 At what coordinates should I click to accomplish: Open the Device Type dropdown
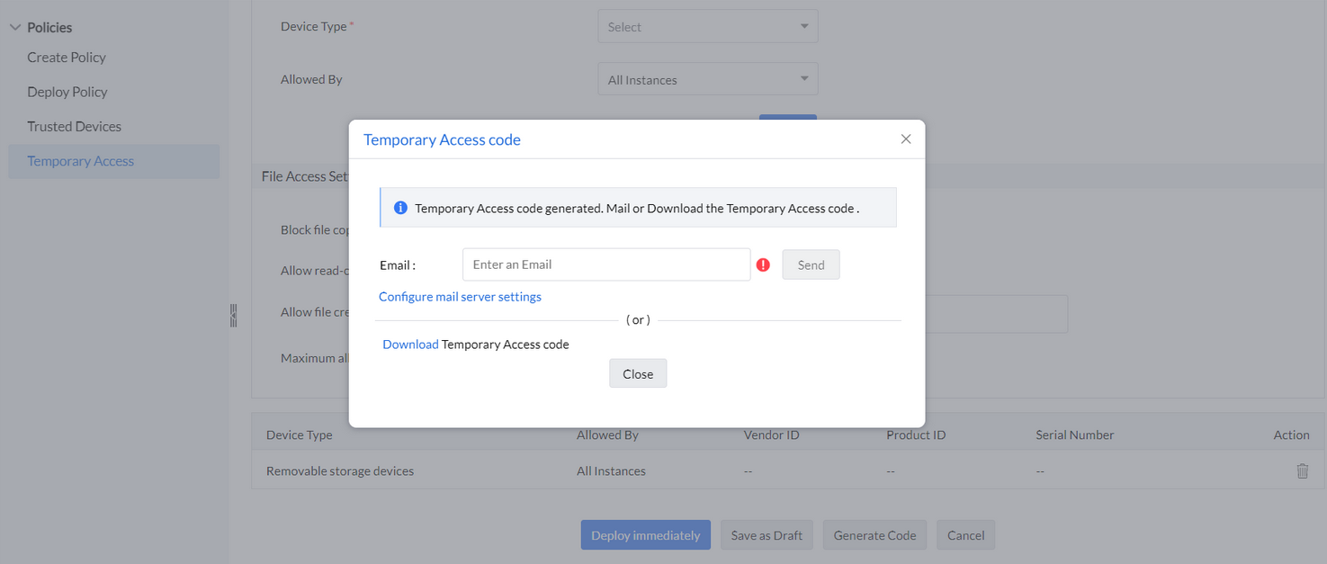pyautogui.click(x=707, y=27)
